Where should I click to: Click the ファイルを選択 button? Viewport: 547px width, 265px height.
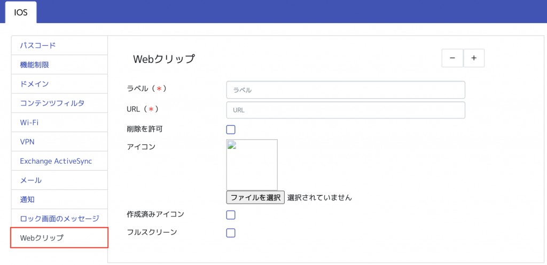point(255,197)
